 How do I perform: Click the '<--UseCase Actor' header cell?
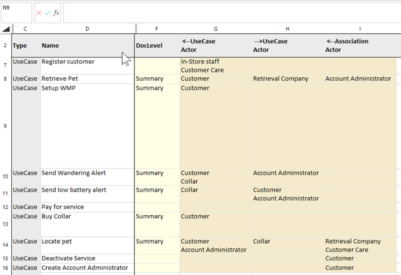click(x=216, y=45)
